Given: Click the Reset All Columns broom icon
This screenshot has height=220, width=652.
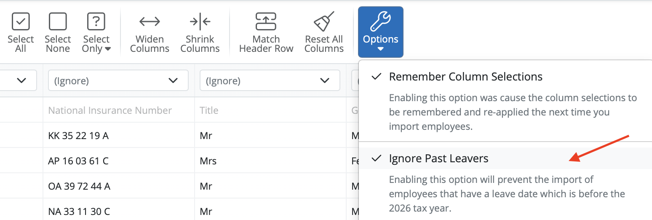Looking at the screenshot, I should tap(324, 21).
